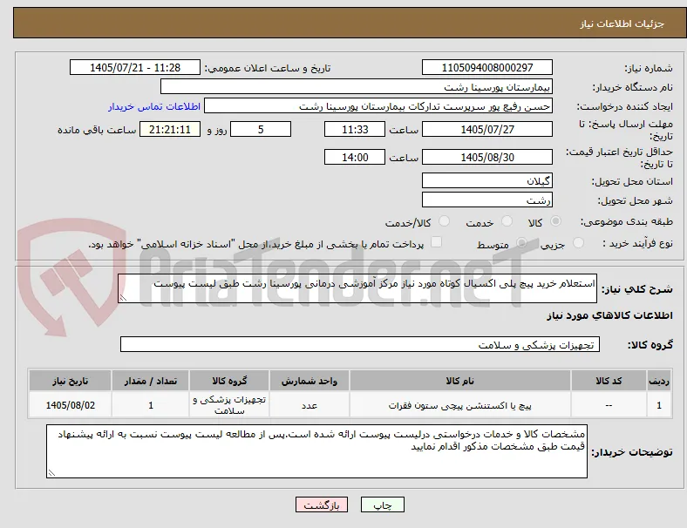The image size is (687, 528).
Task: Click the need date cell 1405/08/02
Action: click(x=70, y=405)
